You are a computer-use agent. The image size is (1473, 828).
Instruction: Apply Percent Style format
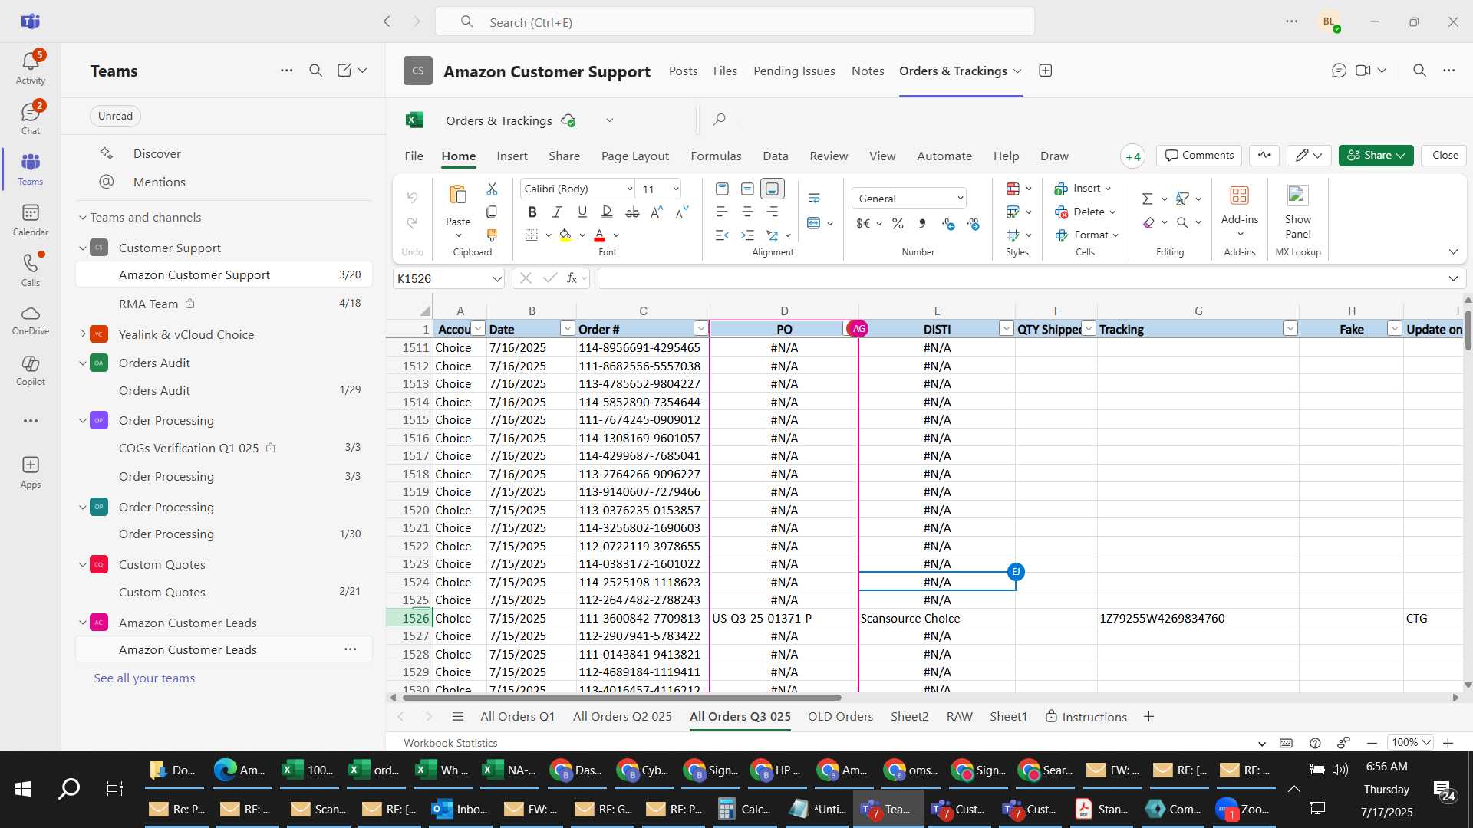(x=898, y=224)
